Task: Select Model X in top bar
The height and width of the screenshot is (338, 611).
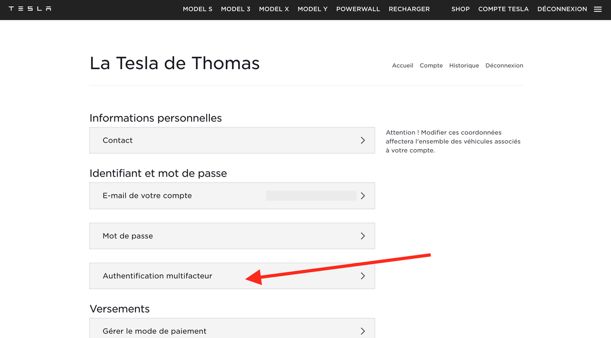Action: (274, 9)
